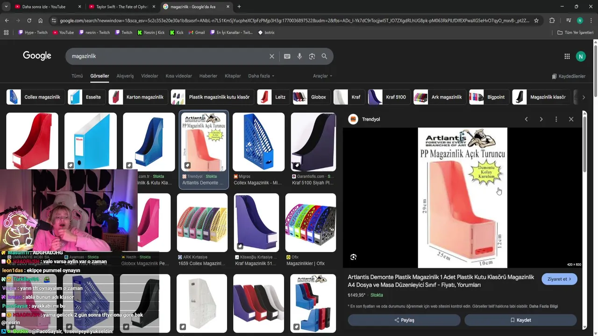Filter by Esselte chip
This screenshot has height=336, width=598.
(x=86, y=97)
